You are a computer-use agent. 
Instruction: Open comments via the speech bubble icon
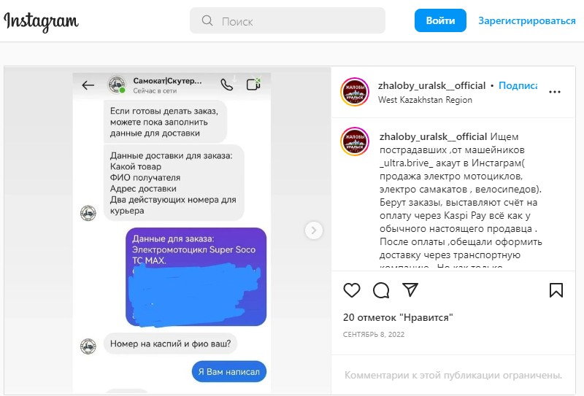tap(381, 290)
